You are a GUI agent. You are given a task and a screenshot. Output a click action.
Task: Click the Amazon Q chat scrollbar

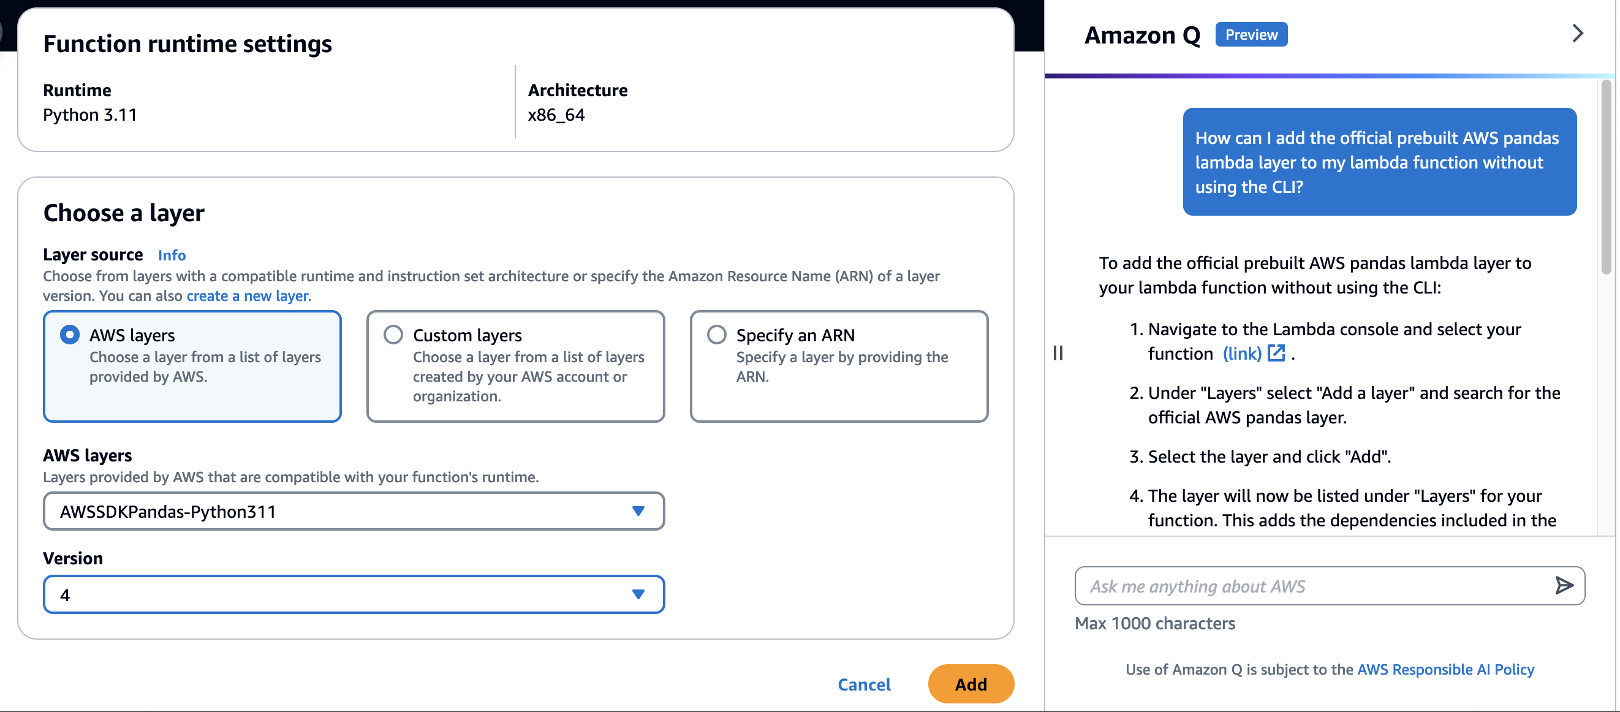1605,177
